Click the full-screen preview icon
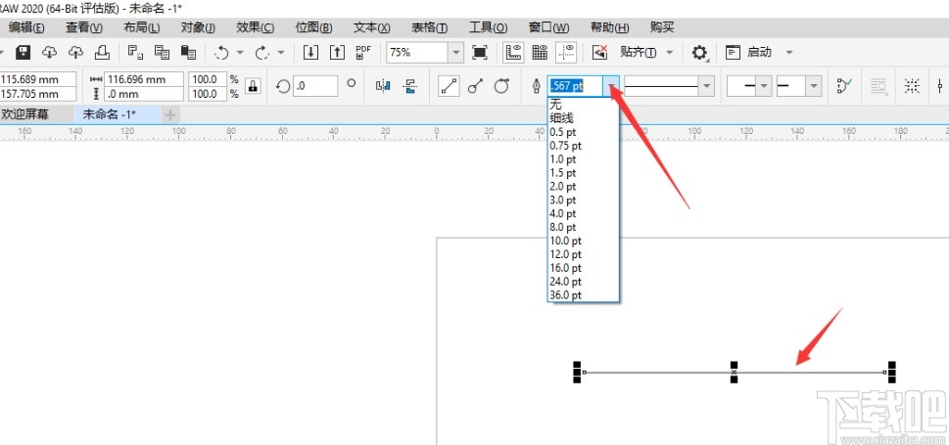 [479, 53]
